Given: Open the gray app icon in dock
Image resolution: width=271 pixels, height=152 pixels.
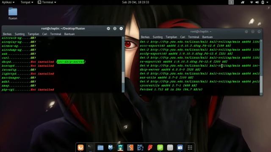Looking at the screenshot, I should click(x=170, y=147).
